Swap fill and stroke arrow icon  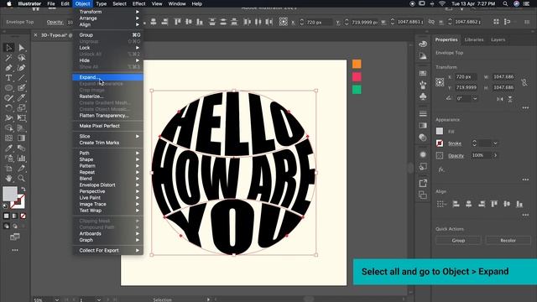click(23, 189)
